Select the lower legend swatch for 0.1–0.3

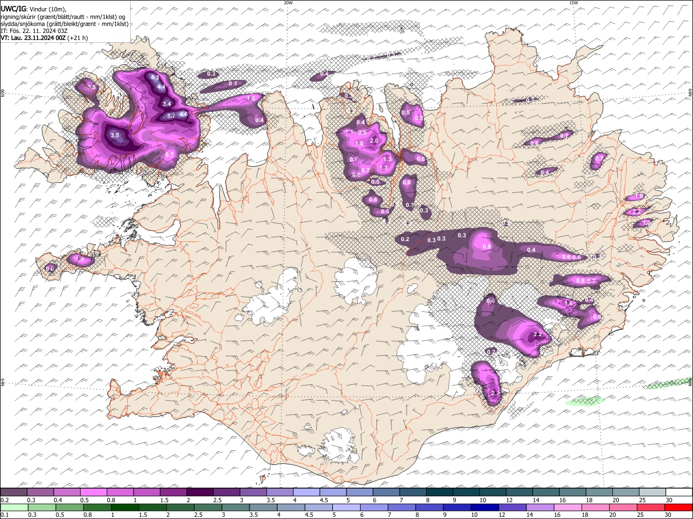pos(14,507)
